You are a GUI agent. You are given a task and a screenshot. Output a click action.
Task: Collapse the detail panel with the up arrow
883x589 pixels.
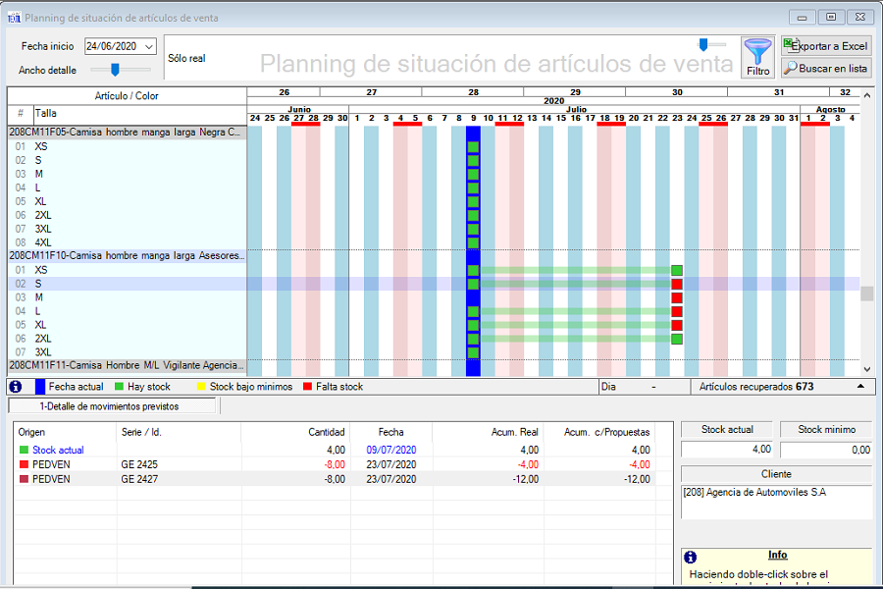(x=860, y=387)
